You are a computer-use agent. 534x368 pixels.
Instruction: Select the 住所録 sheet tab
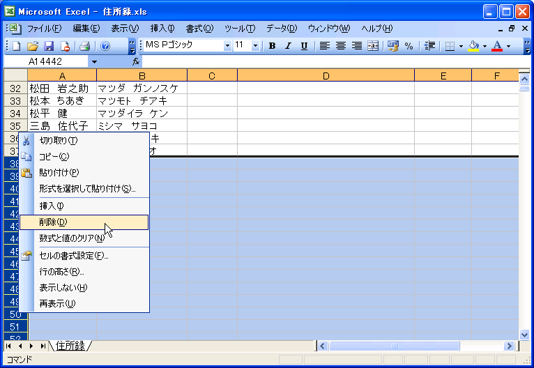point(70,346)
